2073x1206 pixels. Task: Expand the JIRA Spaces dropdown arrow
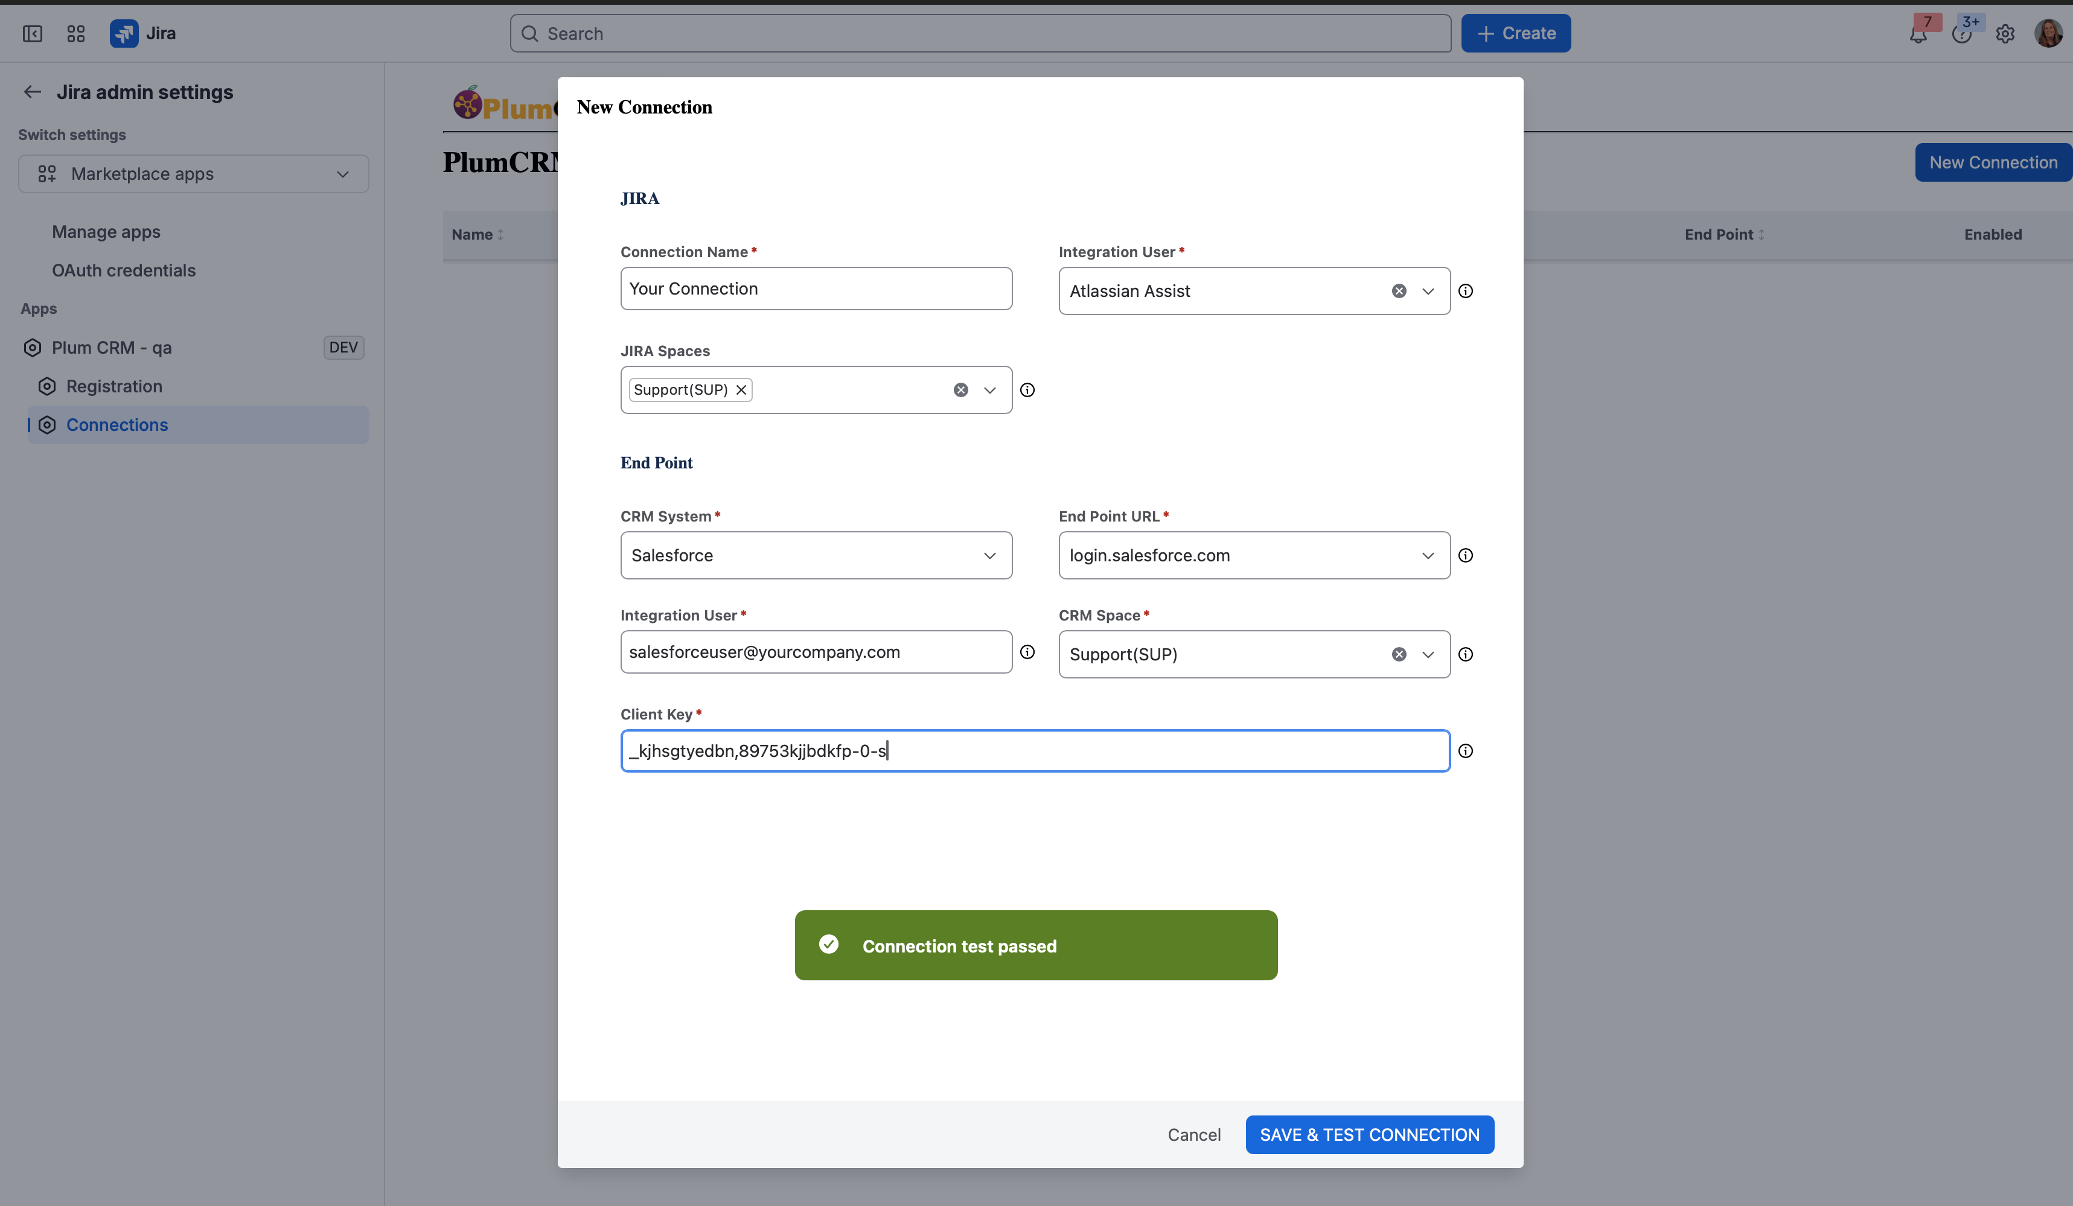[x=989, y=390]
